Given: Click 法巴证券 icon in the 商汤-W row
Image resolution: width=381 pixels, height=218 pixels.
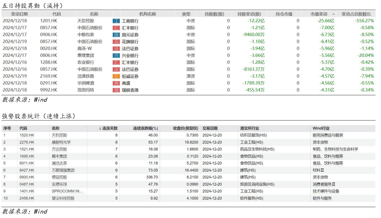Looking at the screenshot, I should 116,48.
